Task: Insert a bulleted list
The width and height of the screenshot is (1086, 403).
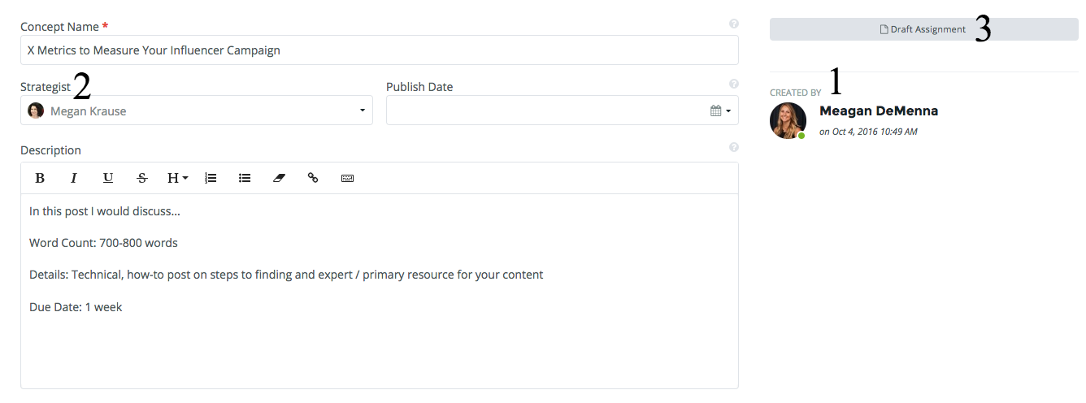Action: coord(245,178)
